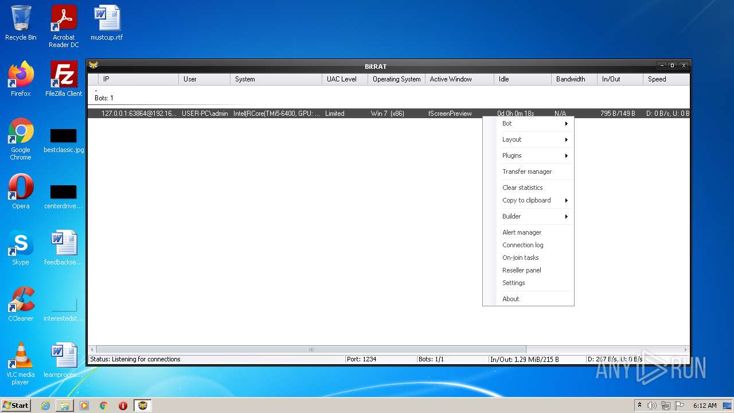Click scrollbar left arrow in BitRAT
Viewport: 734px width, 413px height.
[x=92, y=349]
